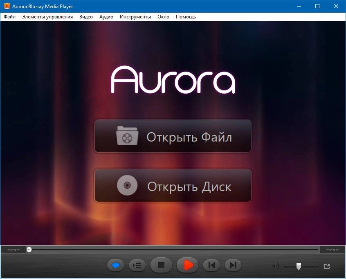Click the seek bar position knob
Viewport: 346px width, 279px height.
click(x=29, y=250)
